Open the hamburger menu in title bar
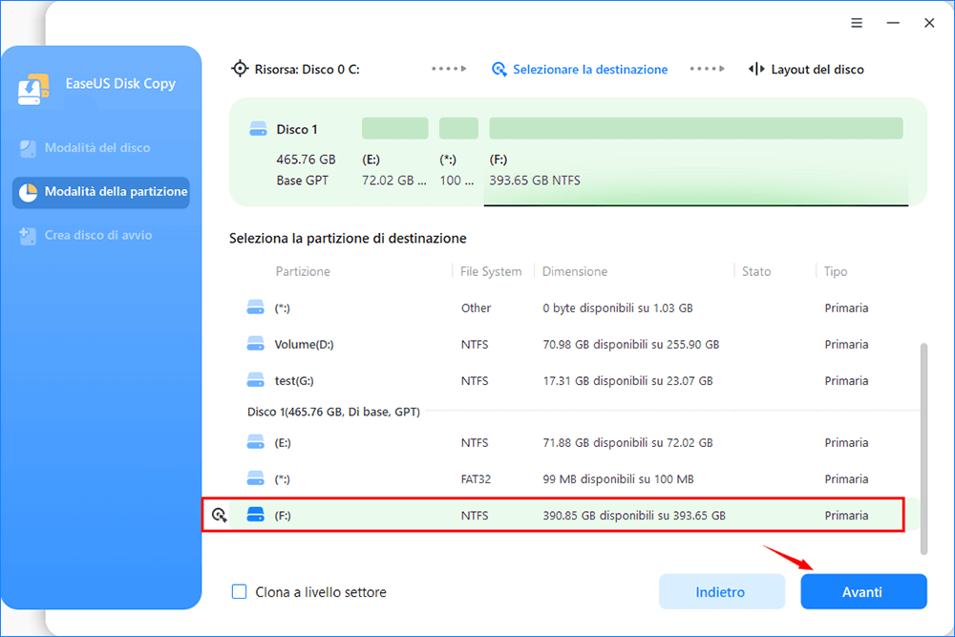This screenshot has height=637, width=955. [857, 23]
